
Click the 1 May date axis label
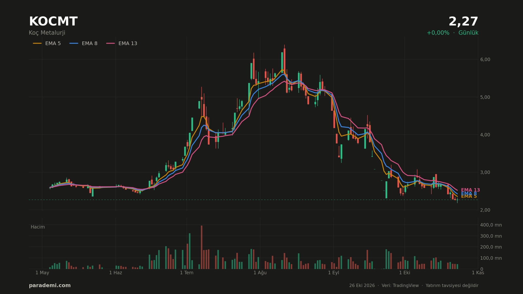42,273
